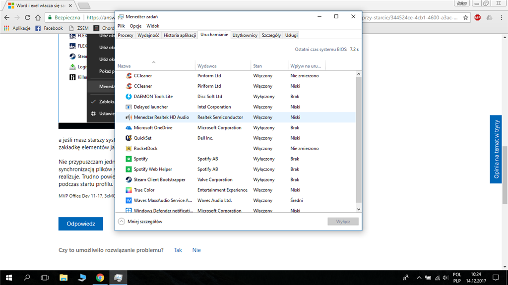Viewport: 508px width, 285px height.
Task: Switch to Usługi tab
Action: (291, 35)
